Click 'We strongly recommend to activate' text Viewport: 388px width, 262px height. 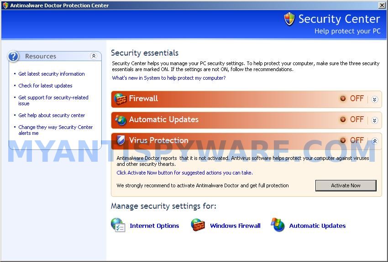[202, 185]
